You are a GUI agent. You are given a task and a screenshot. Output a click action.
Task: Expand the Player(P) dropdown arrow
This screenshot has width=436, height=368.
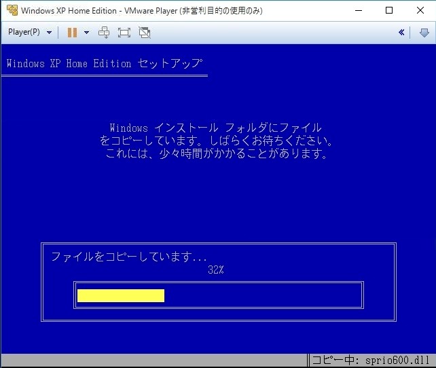49,33
